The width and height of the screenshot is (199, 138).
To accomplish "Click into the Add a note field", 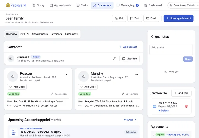I will [x=171, y=50].
